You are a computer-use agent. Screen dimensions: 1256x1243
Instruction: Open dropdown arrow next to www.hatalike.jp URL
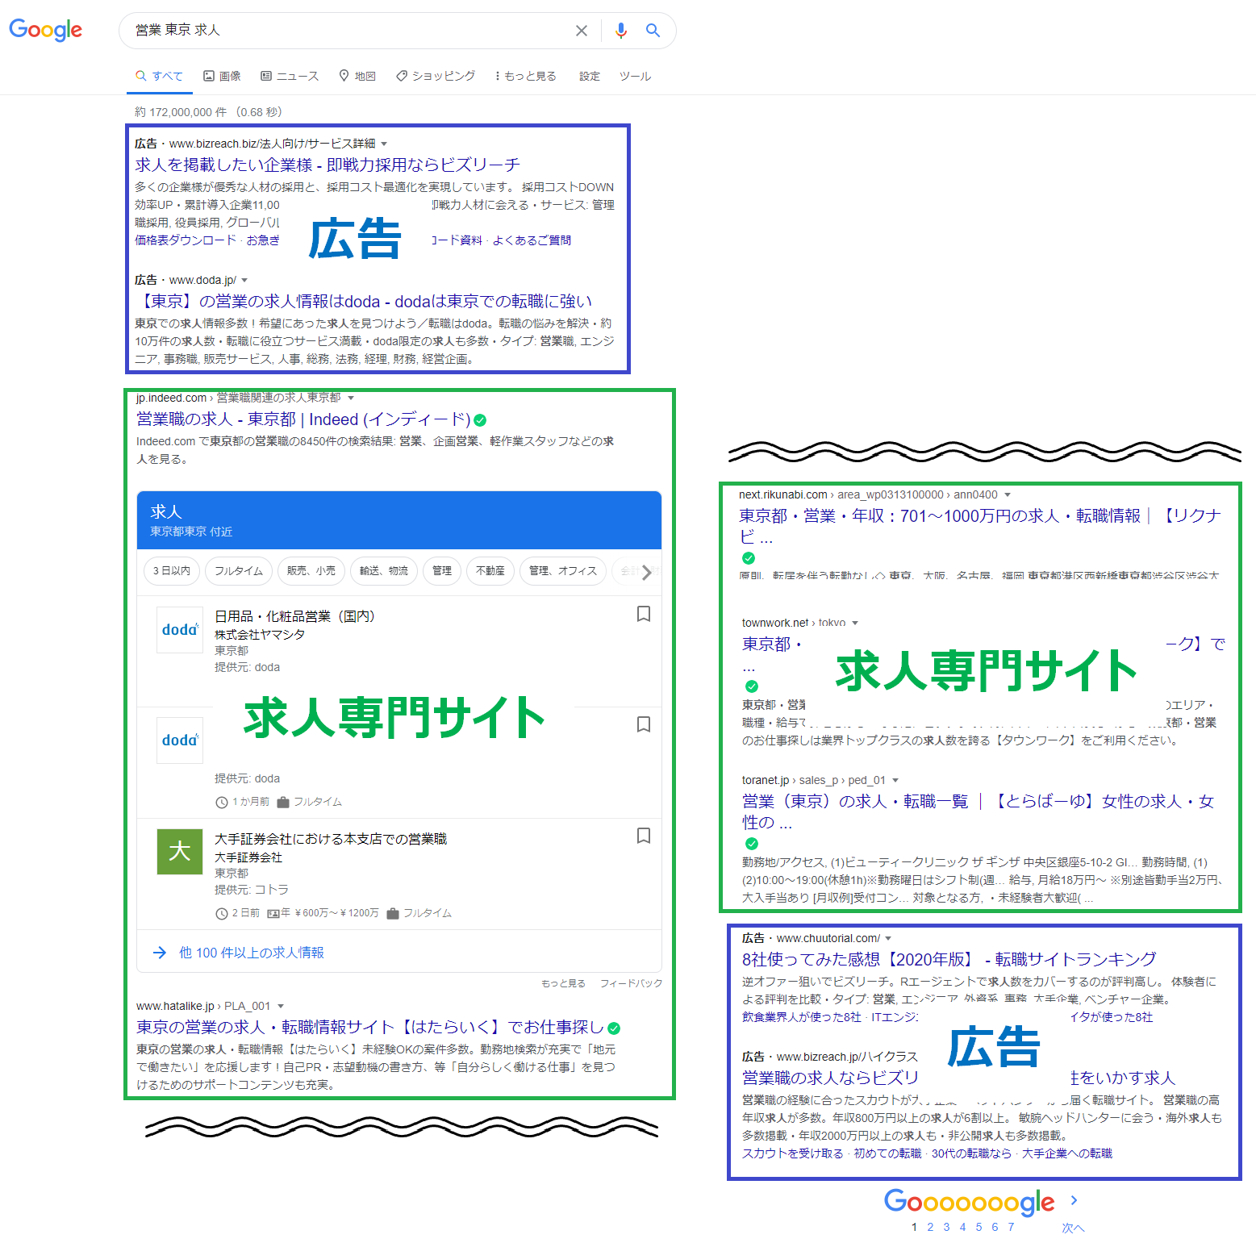tap(281, 1006)
